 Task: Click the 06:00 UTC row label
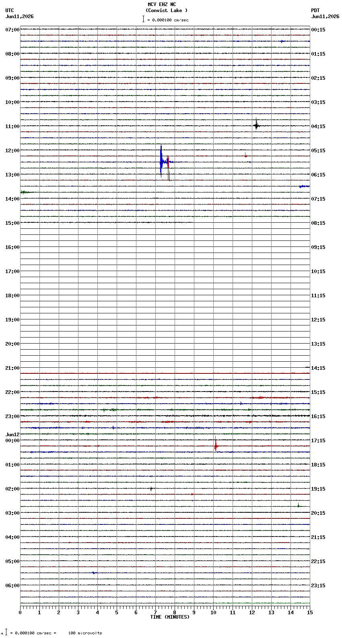(12, 586)
